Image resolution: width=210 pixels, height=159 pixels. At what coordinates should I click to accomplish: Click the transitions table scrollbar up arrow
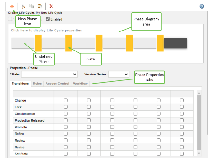click(199, 93)
